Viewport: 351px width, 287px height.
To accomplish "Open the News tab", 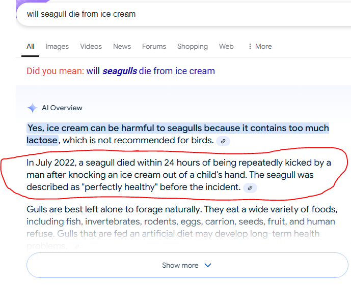I will pyautogui.click(x=122, y=46).
